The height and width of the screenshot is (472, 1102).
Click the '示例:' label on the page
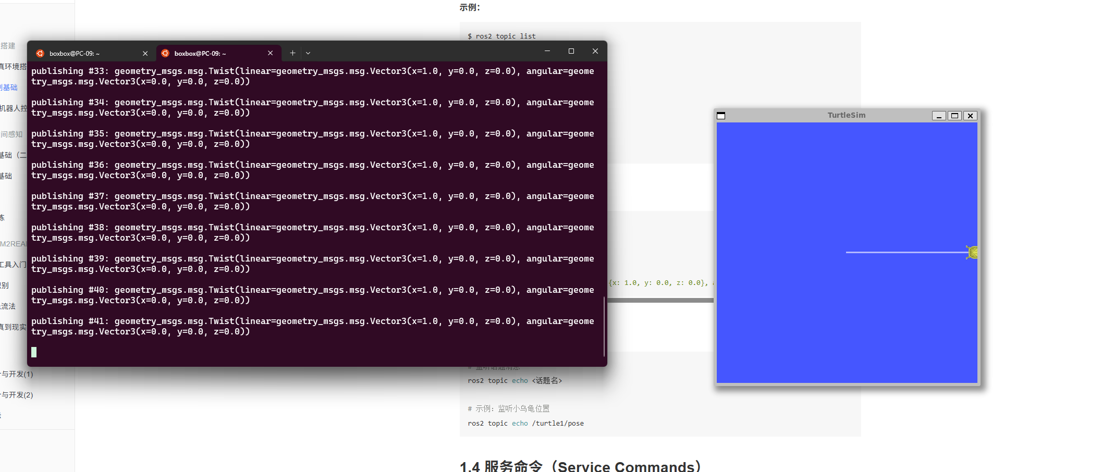coord(470,7)
